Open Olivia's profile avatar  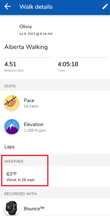point(10,30)
